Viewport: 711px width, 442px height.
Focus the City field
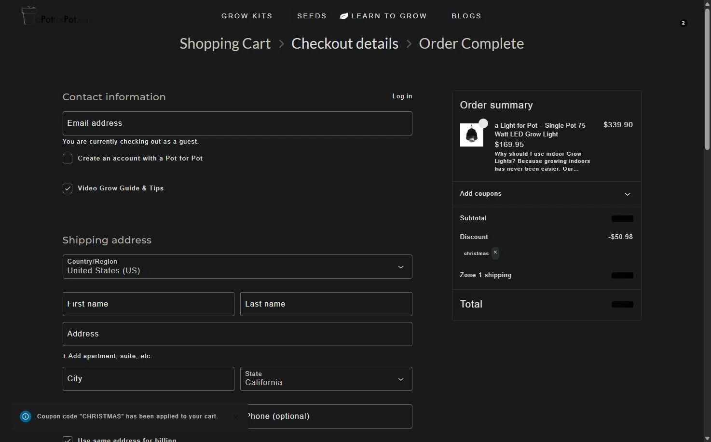(x=149, y=379)
